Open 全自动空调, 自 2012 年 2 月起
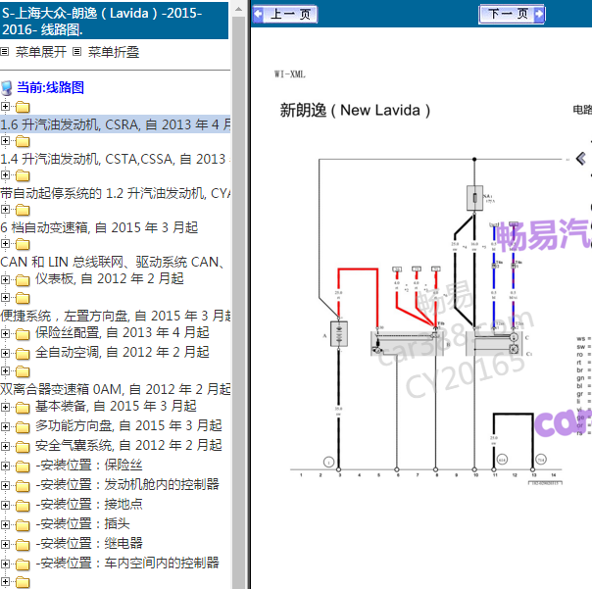Image resolution: width=592 pixels, height=589 pixels. coord(122,352)
